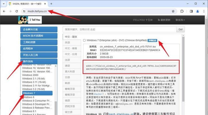
Task: Open the extensions puzzle icon
Action: [182, 11]
